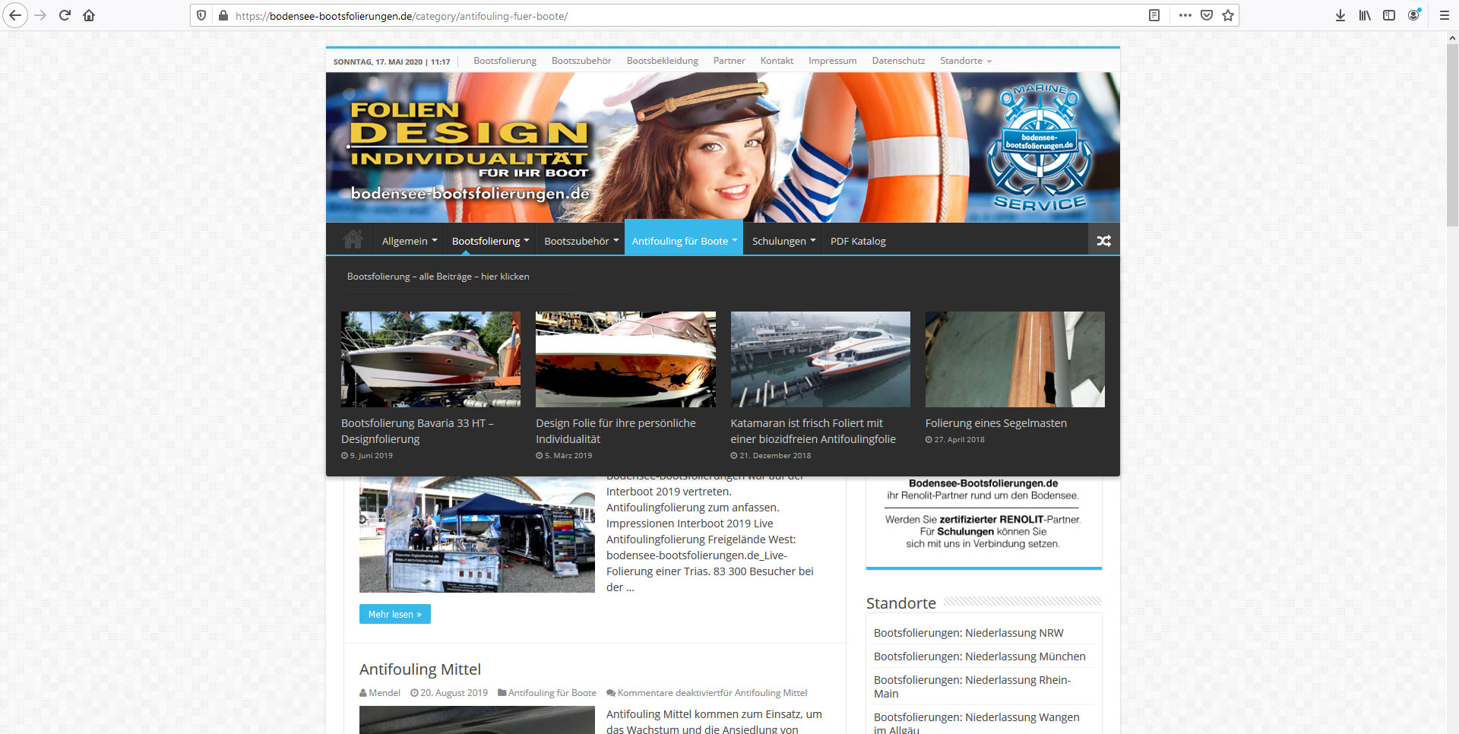The image size is (1459, 734).
Task: Open the Firefox downloads panel
Action: (1340, 15)
